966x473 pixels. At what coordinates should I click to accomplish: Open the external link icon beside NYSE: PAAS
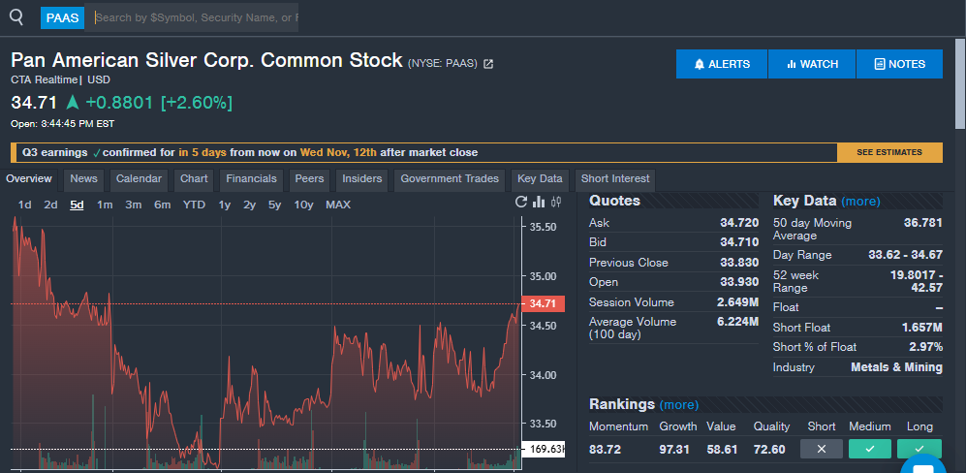coord(488,64)
